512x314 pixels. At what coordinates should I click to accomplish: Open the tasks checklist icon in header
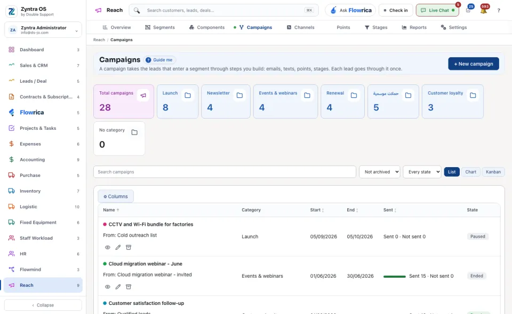[x=468, y=10]
